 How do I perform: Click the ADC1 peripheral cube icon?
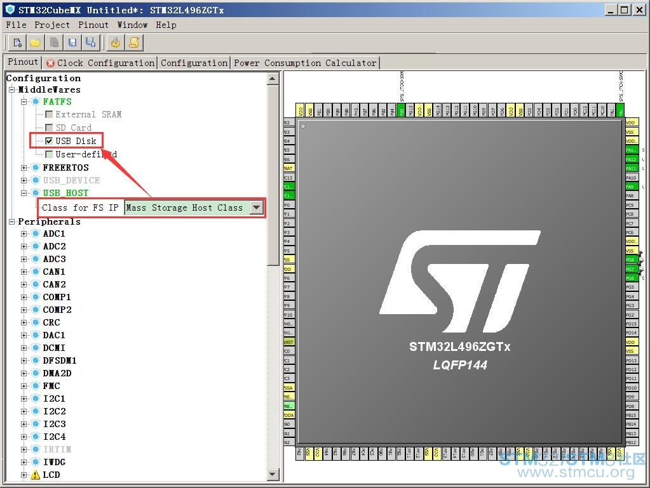(x=36, y=234)
